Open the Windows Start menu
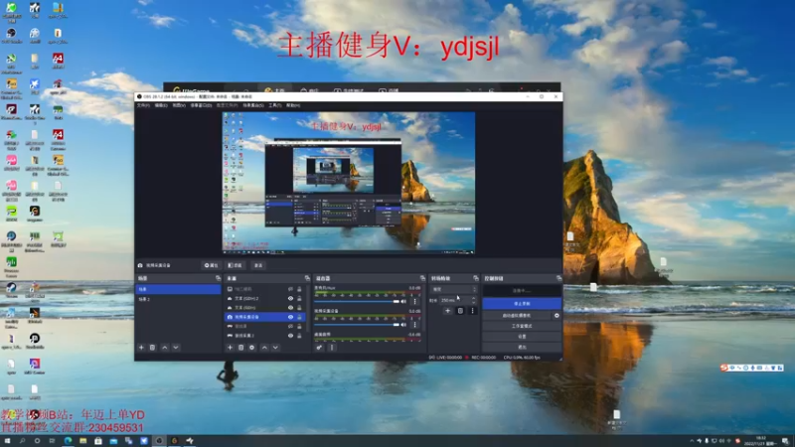Image resolution: width=795 pixels, height=447 pixels. (7, 441)
